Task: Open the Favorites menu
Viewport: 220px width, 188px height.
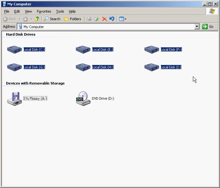Action: tap(44, 11)
